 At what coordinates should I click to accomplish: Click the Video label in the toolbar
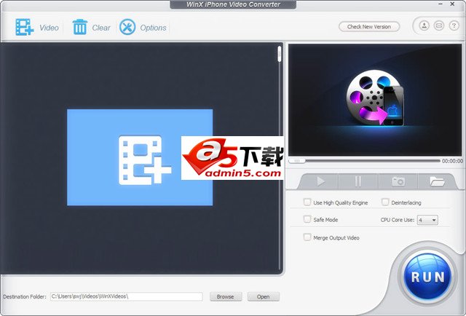(49, 28)
